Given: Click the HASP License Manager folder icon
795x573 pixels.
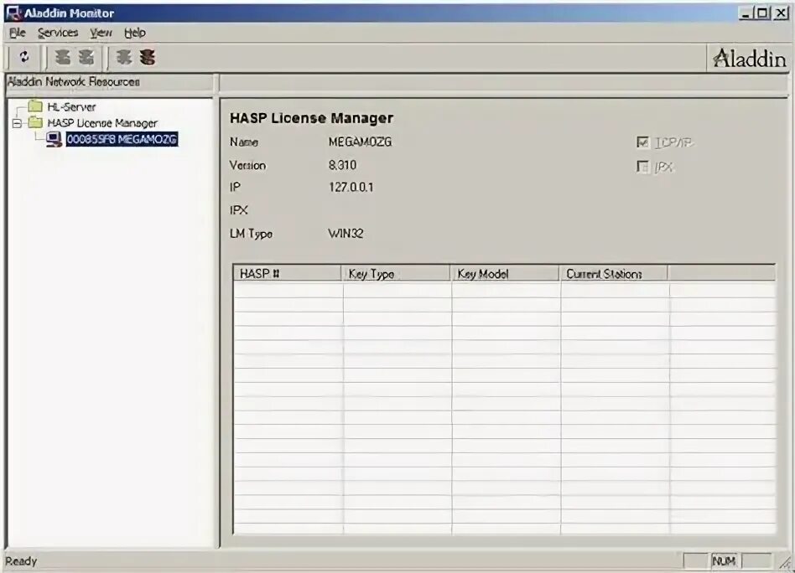Looking at the screenshot, I should pyautogui.click(x=35, y=122).
